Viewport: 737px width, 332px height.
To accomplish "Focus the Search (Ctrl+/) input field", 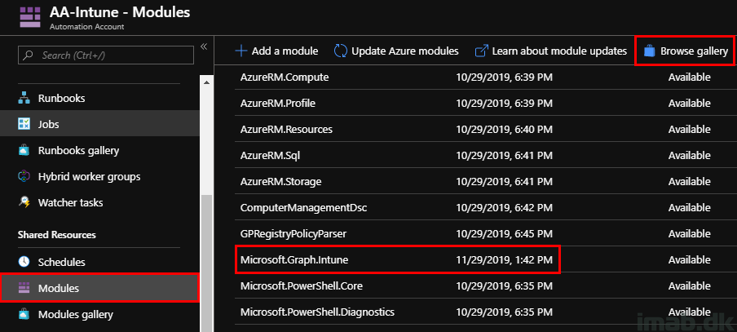I will pos(106,55).
